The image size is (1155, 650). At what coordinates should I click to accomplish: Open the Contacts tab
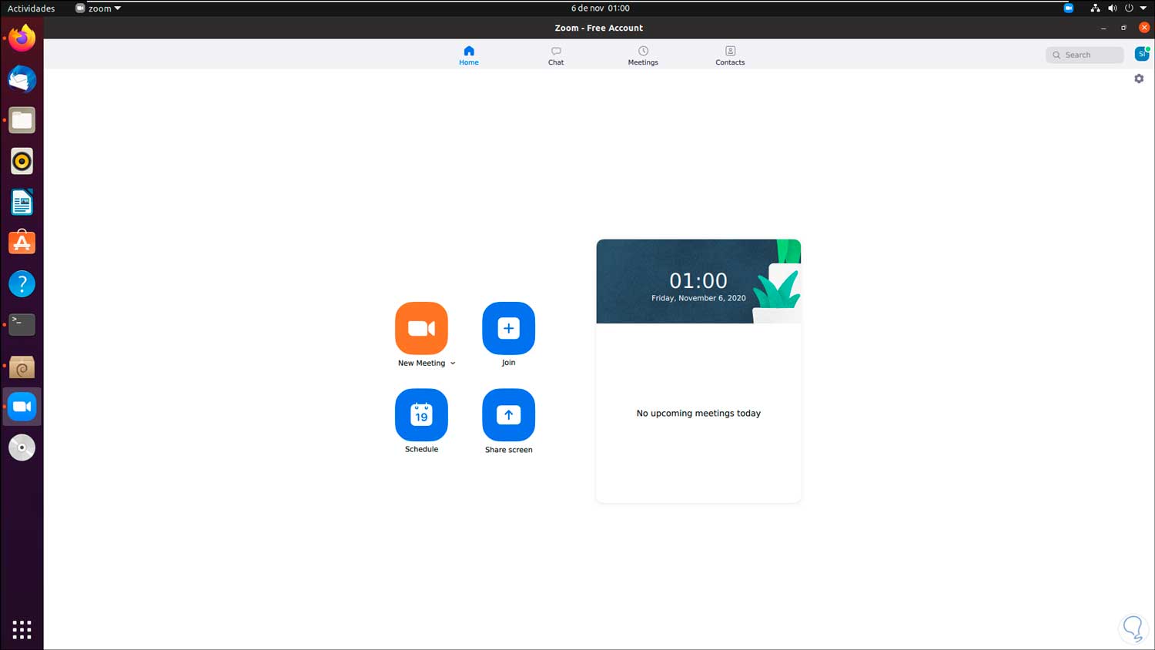730,55
